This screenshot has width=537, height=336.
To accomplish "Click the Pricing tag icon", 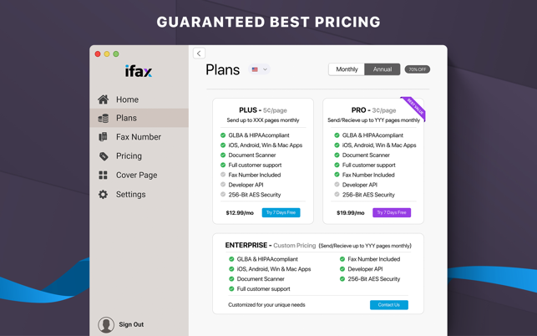I will [x=104, y=156].
